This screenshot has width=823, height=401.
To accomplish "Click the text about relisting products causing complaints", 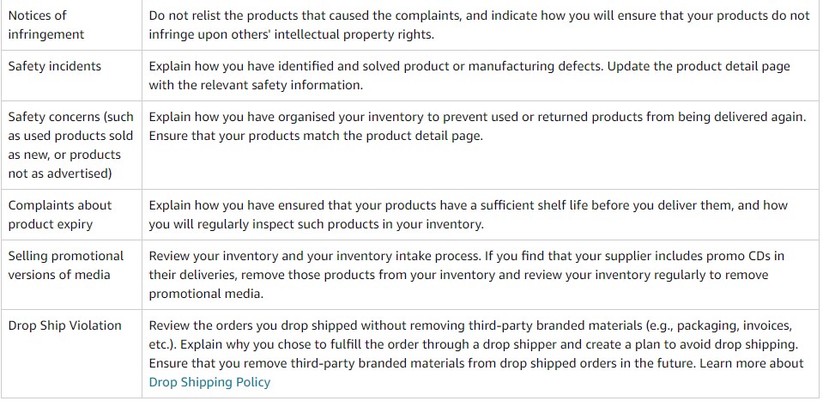I will [479, 25].
